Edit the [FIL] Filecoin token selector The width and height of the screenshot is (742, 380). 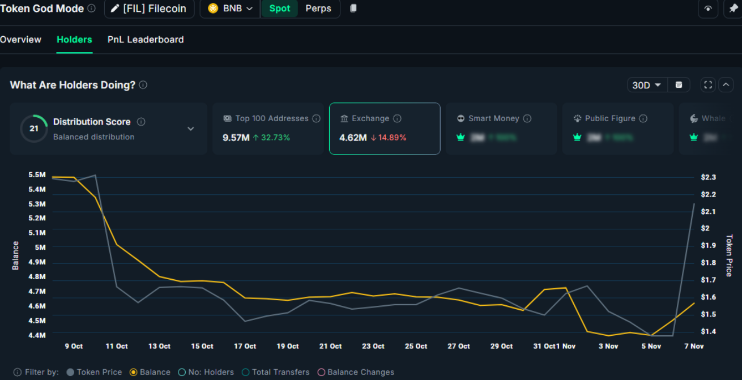tap(149, 8)
